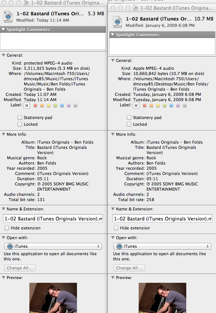The width and height of the screenshot is (216, 313).
Task: Check Hide extension in right window
Action: click(x=116, y=228)
